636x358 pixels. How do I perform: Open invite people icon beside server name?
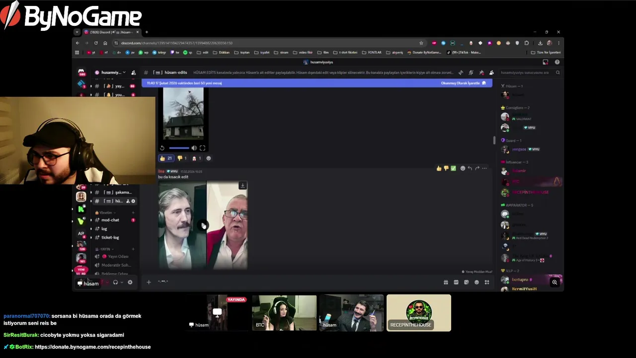(x=133, y=73)
